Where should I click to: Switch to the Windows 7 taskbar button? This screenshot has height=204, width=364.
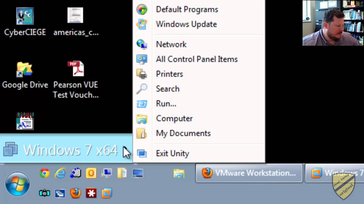[x=334, y=173]
